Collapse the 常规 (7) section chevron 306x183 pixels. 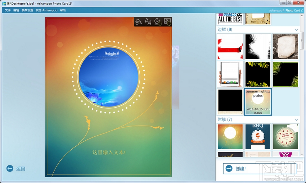tap(296, 119)
